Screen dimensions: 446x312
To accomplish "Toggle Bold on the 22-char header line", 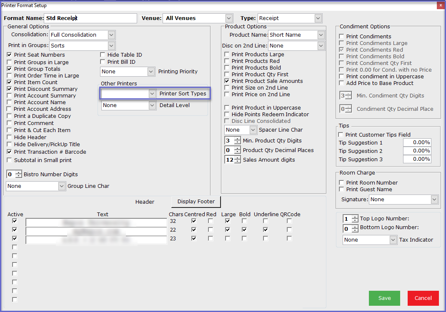I will [244, 230].
